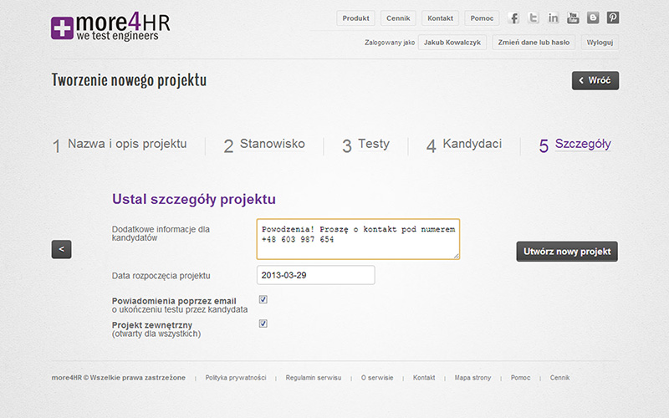Viewport: 669px width, 418px height.
Task: Open Regulamin serwisu footer link
Action: click(314, 378)
